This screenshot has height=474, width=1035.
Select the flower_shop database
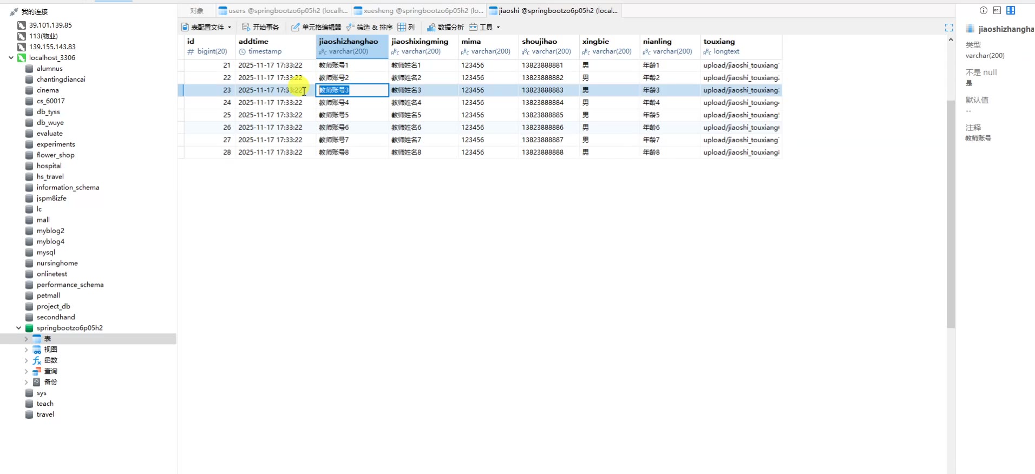55,155
